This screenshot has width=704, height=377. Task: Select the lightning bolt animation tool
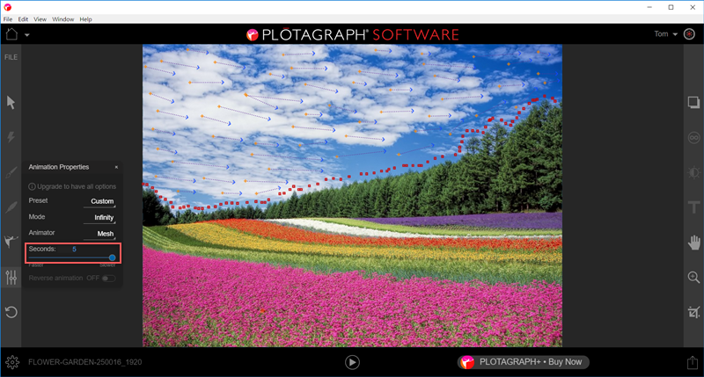[11, 137]
